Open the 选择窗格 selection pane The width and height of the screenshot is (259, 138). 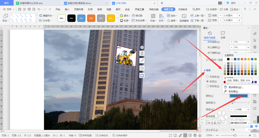(184, 18)
